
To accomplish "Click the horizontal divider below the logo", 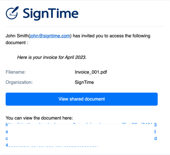I will pyautogui.click(x=85, y=26).
